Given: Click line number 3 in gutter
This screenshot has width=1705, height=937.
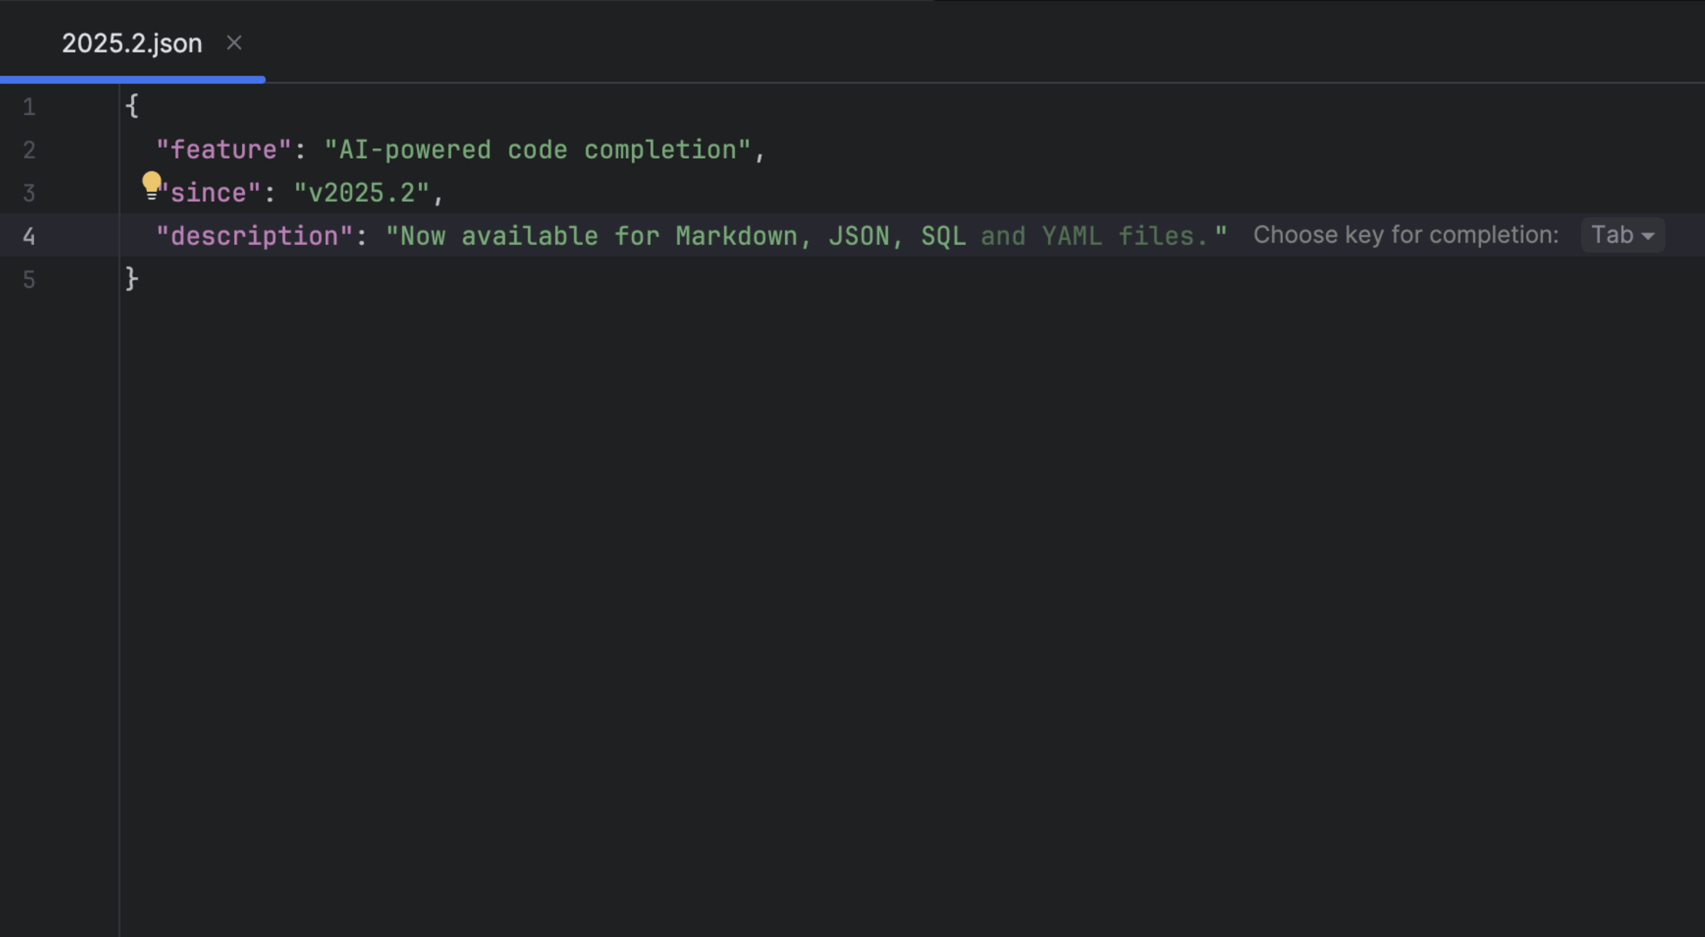Looking at the screenshot, I should (29, 193).
